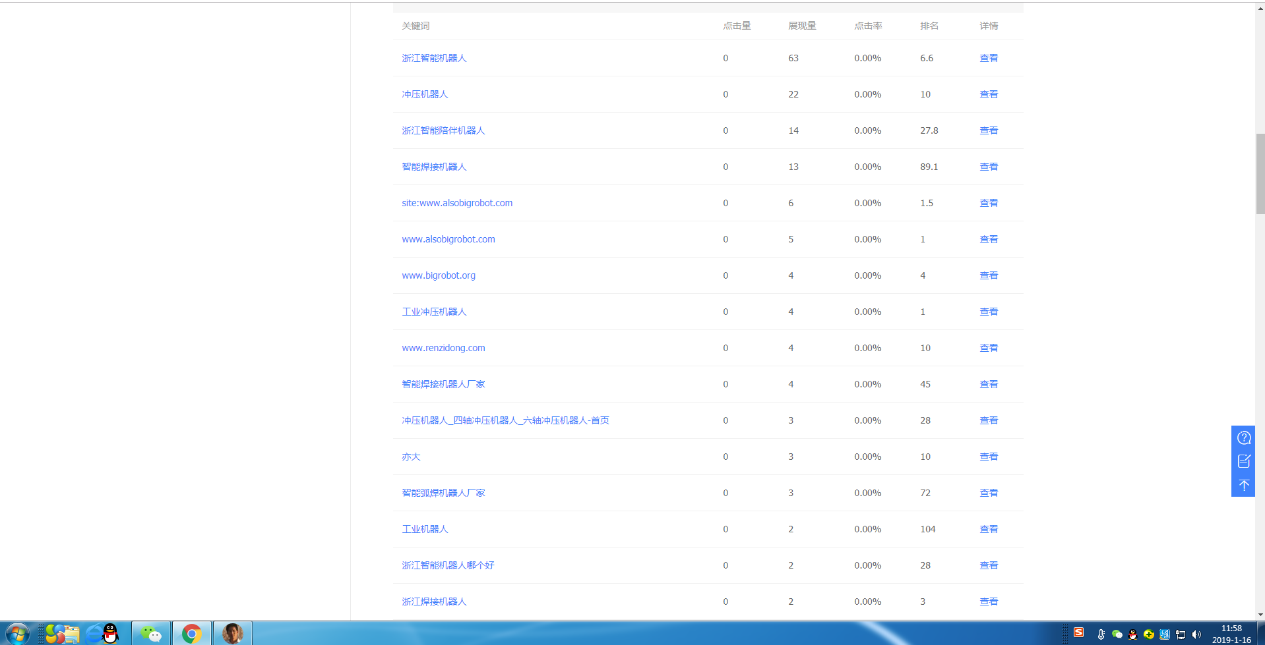Click the help question-mark icon in blue sidebar

(x=1243, y=438)
